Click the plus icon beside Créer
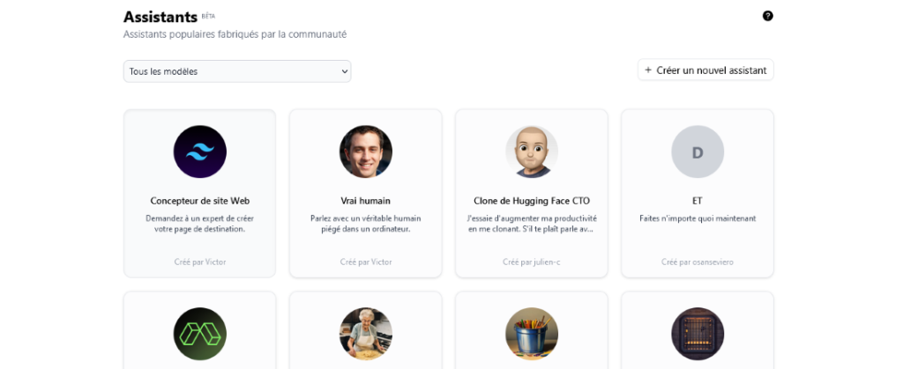This screenshot has width=903, height=369. coord(648,70)
